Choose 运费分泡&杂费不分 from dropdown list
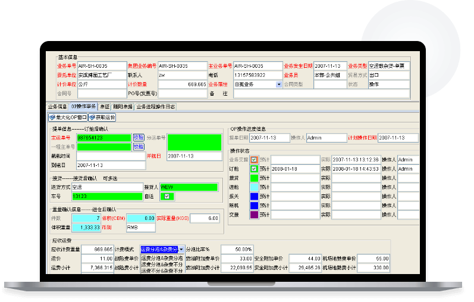 pyautogui.click(x=162, y=265)
